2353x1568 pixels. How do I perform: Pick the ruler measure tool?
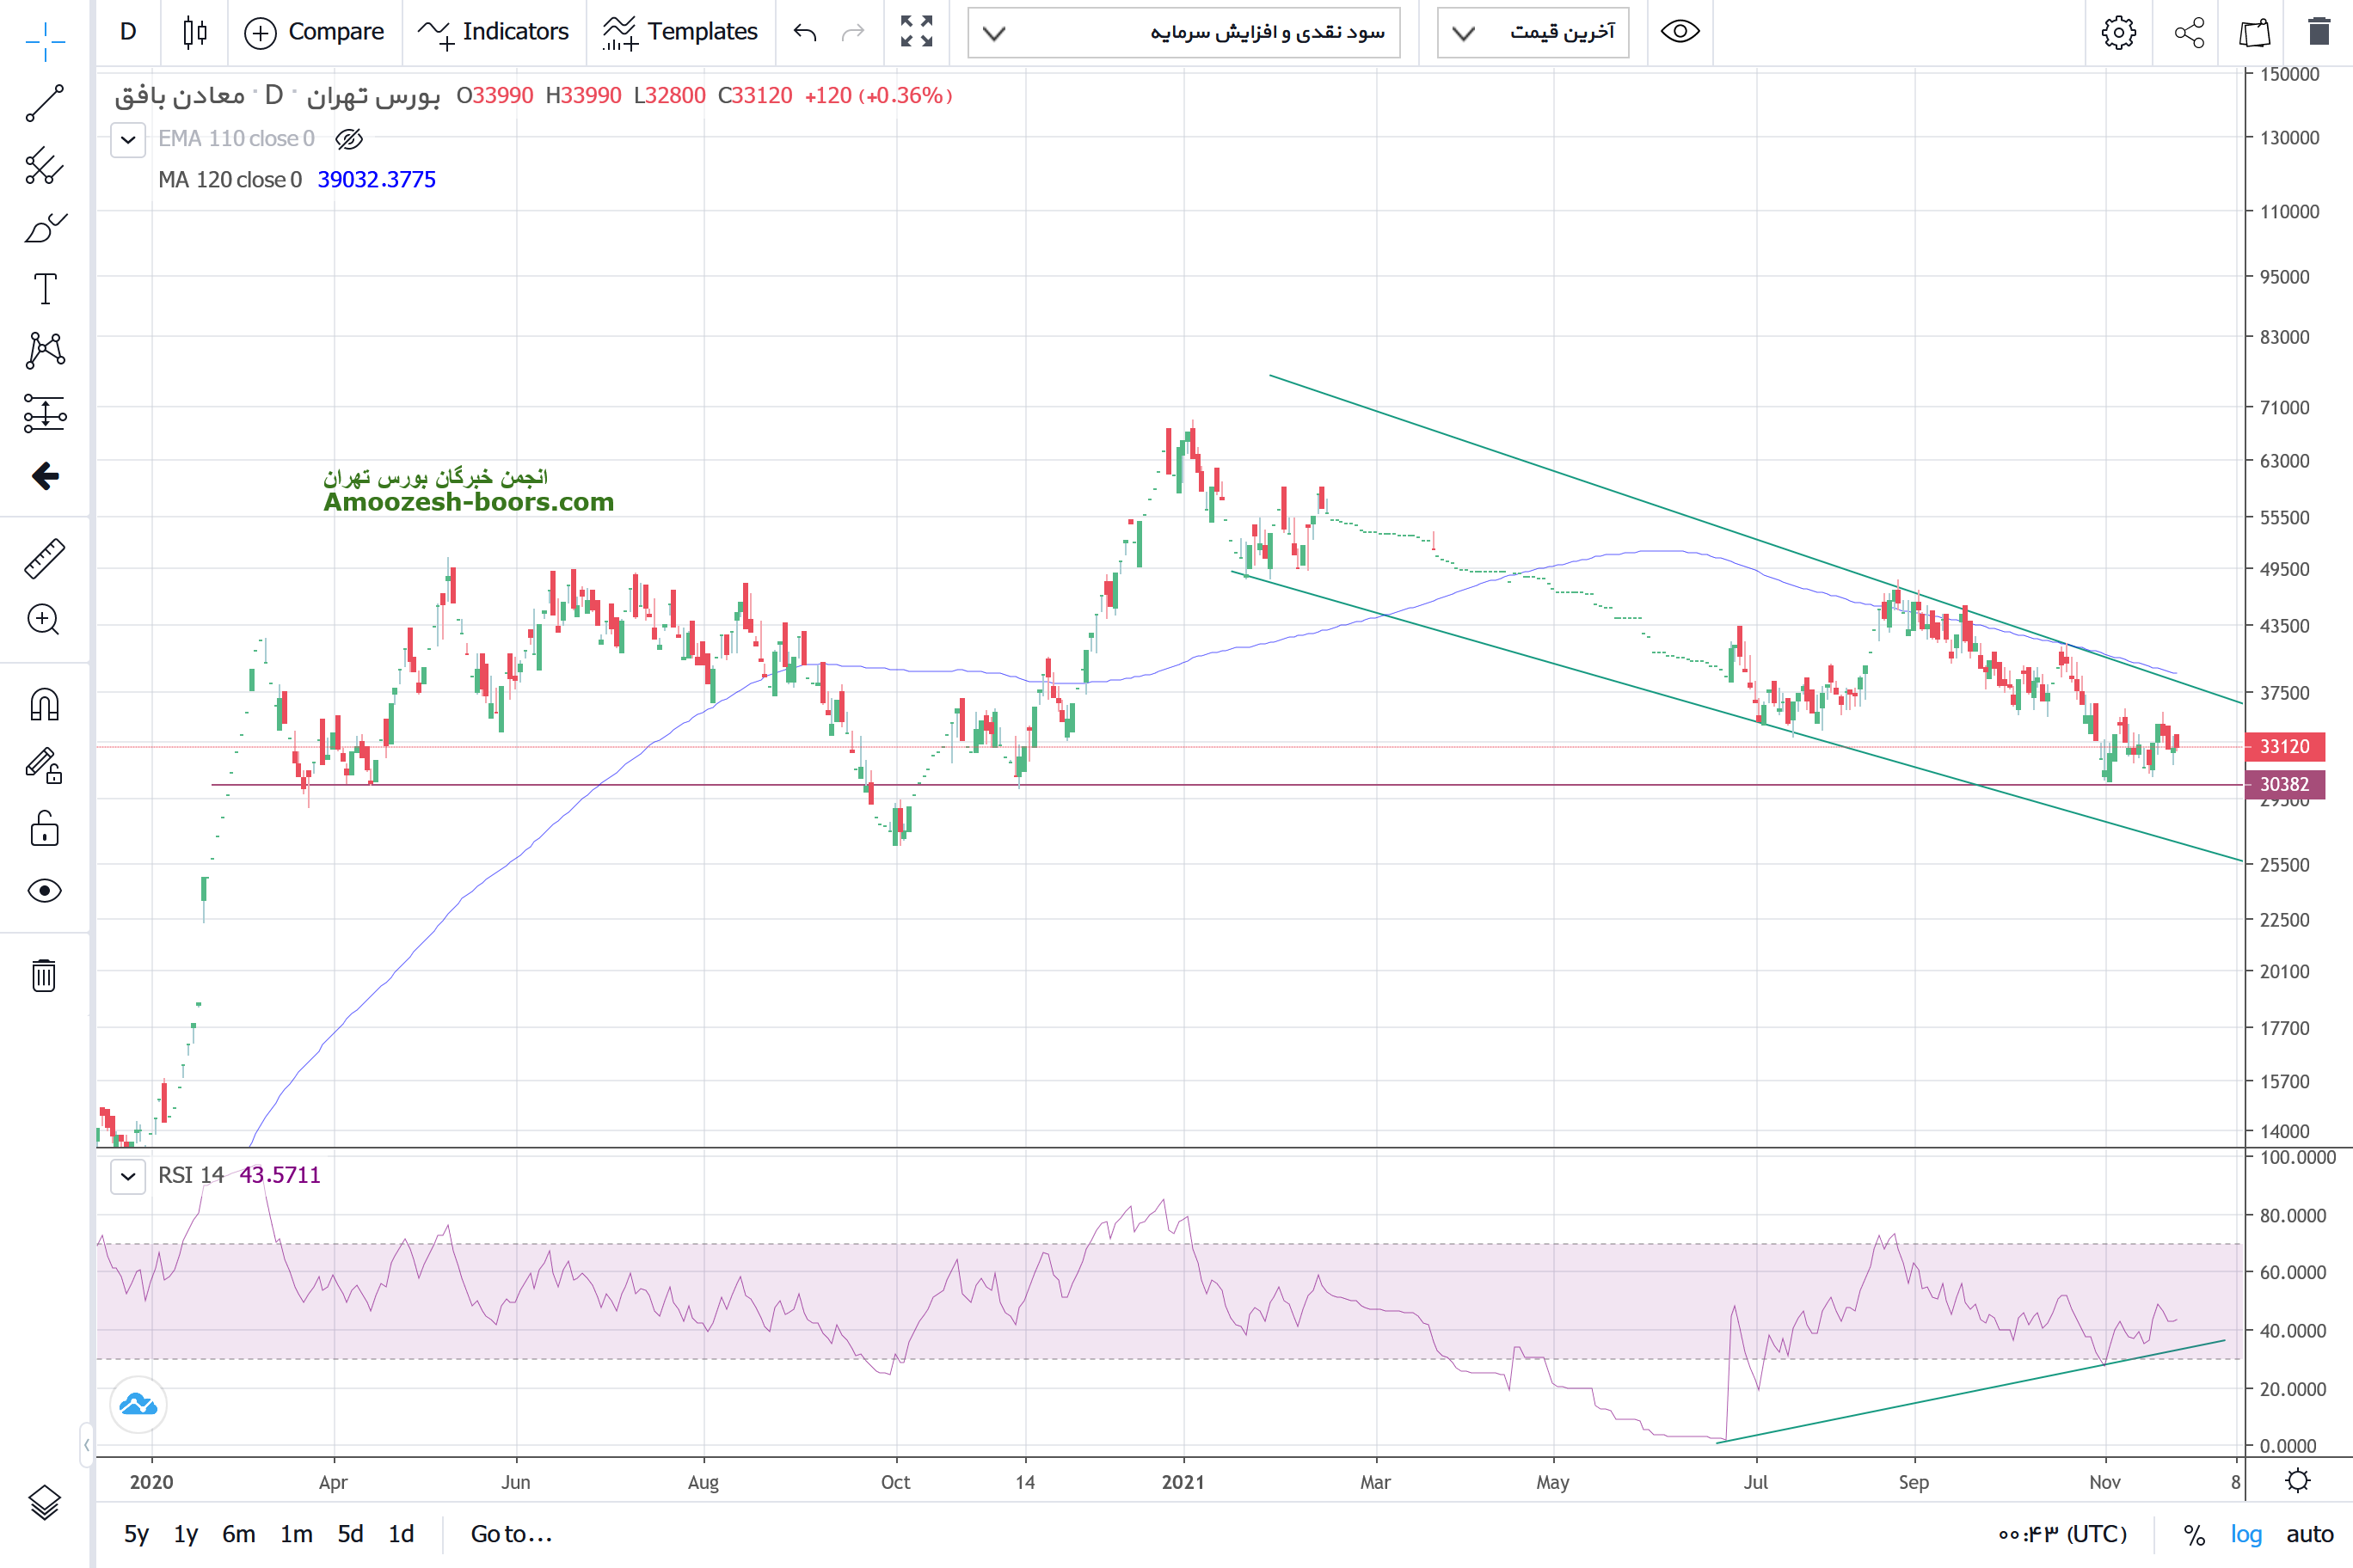click(x=44, y=559)
